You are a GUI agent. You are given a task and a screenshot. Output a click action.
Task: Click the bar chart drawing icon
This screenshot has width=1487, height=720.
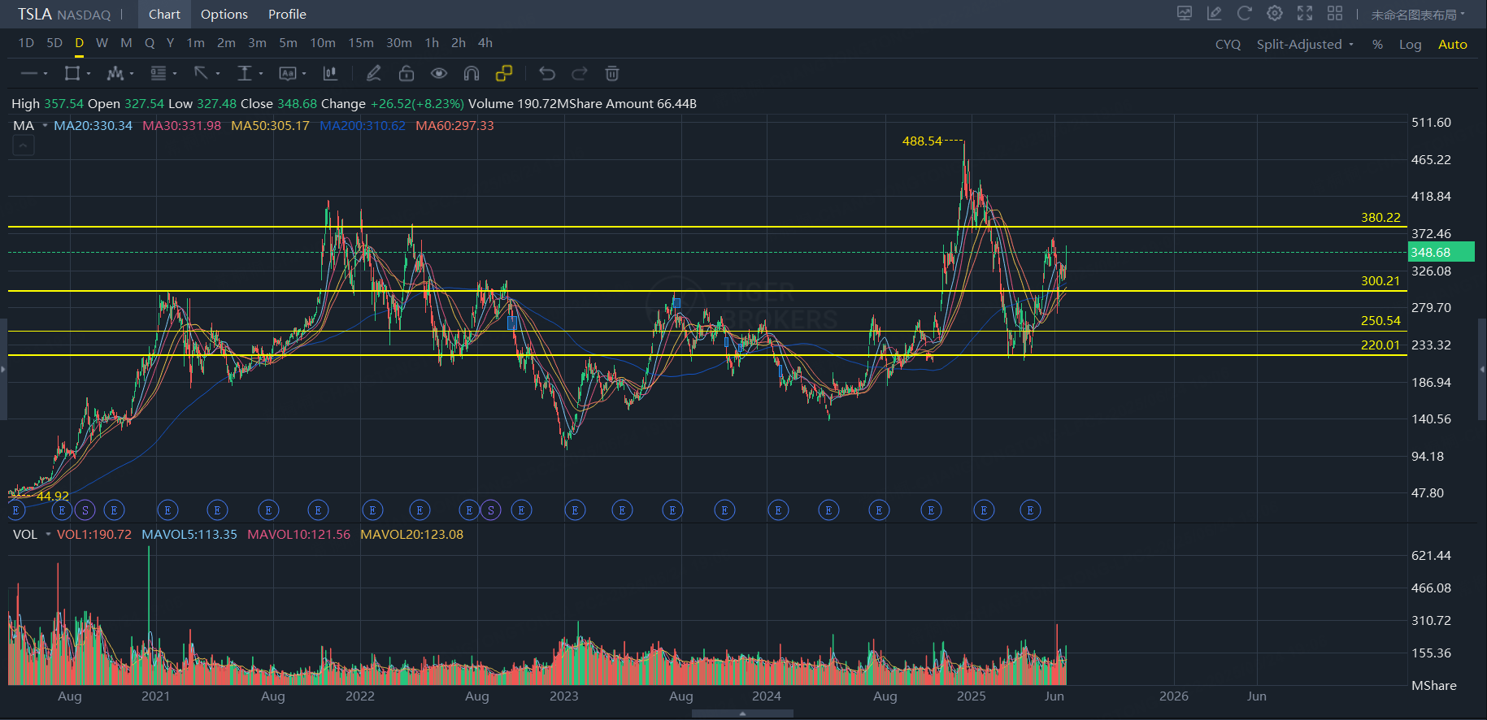(x=330, y=74)
